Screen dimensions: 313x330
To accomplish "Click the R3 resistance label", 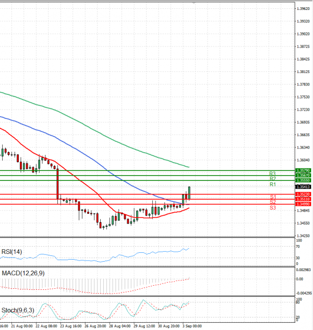I will tap(272, 174).
